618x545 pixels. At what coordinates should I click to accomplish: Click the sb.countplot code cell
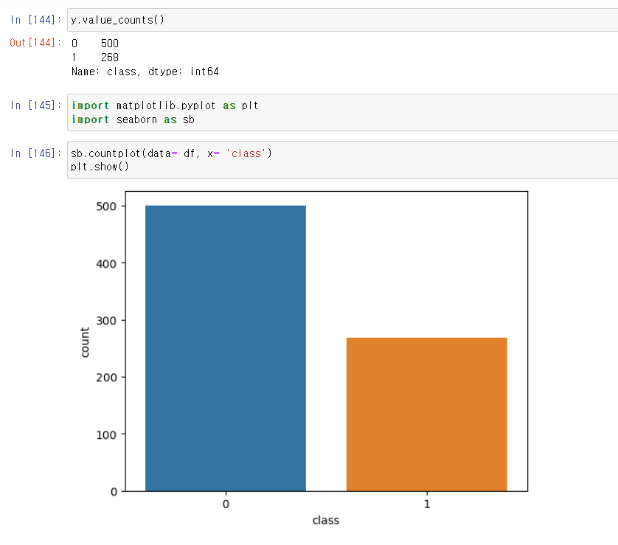point(342,160)
